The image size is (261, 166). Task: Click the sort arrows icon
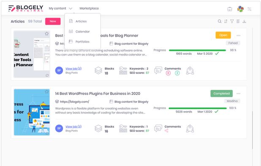click(226, 21)
